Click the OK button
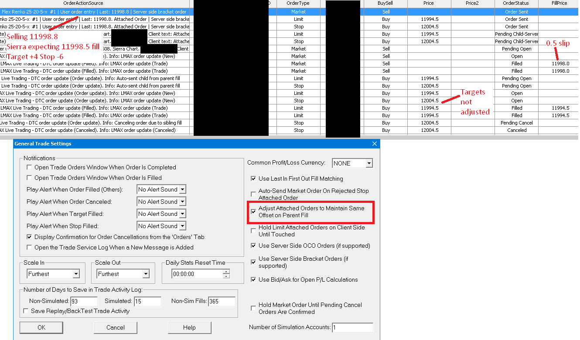Viewport: 580px width, 340px height. click(41, 327)
